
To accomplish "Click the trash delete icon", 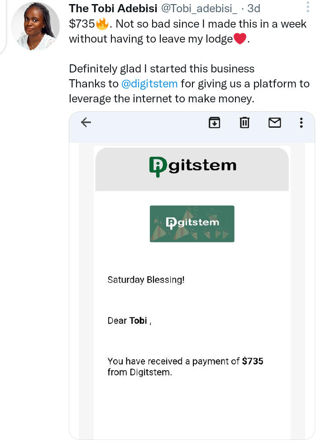I will (244, 122).
